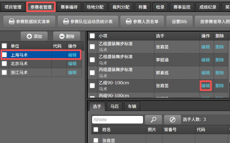Click printer icon for 参赛人员名单
Screen dimensions: 230x143
129,22
